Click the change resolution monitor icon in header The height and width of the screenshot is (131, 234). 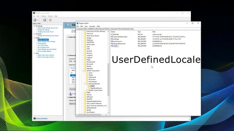[x=68, y=25]
